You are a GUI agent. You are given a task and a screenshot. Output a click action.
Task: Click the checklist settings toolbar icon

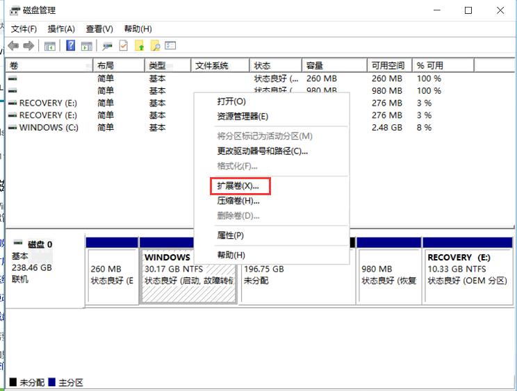(x=170, y=45)
